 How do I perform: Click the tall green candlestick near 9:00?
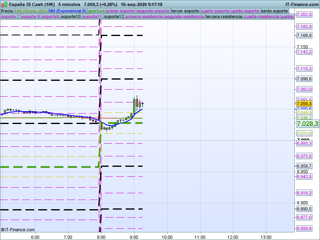click(x=134, y=106)
